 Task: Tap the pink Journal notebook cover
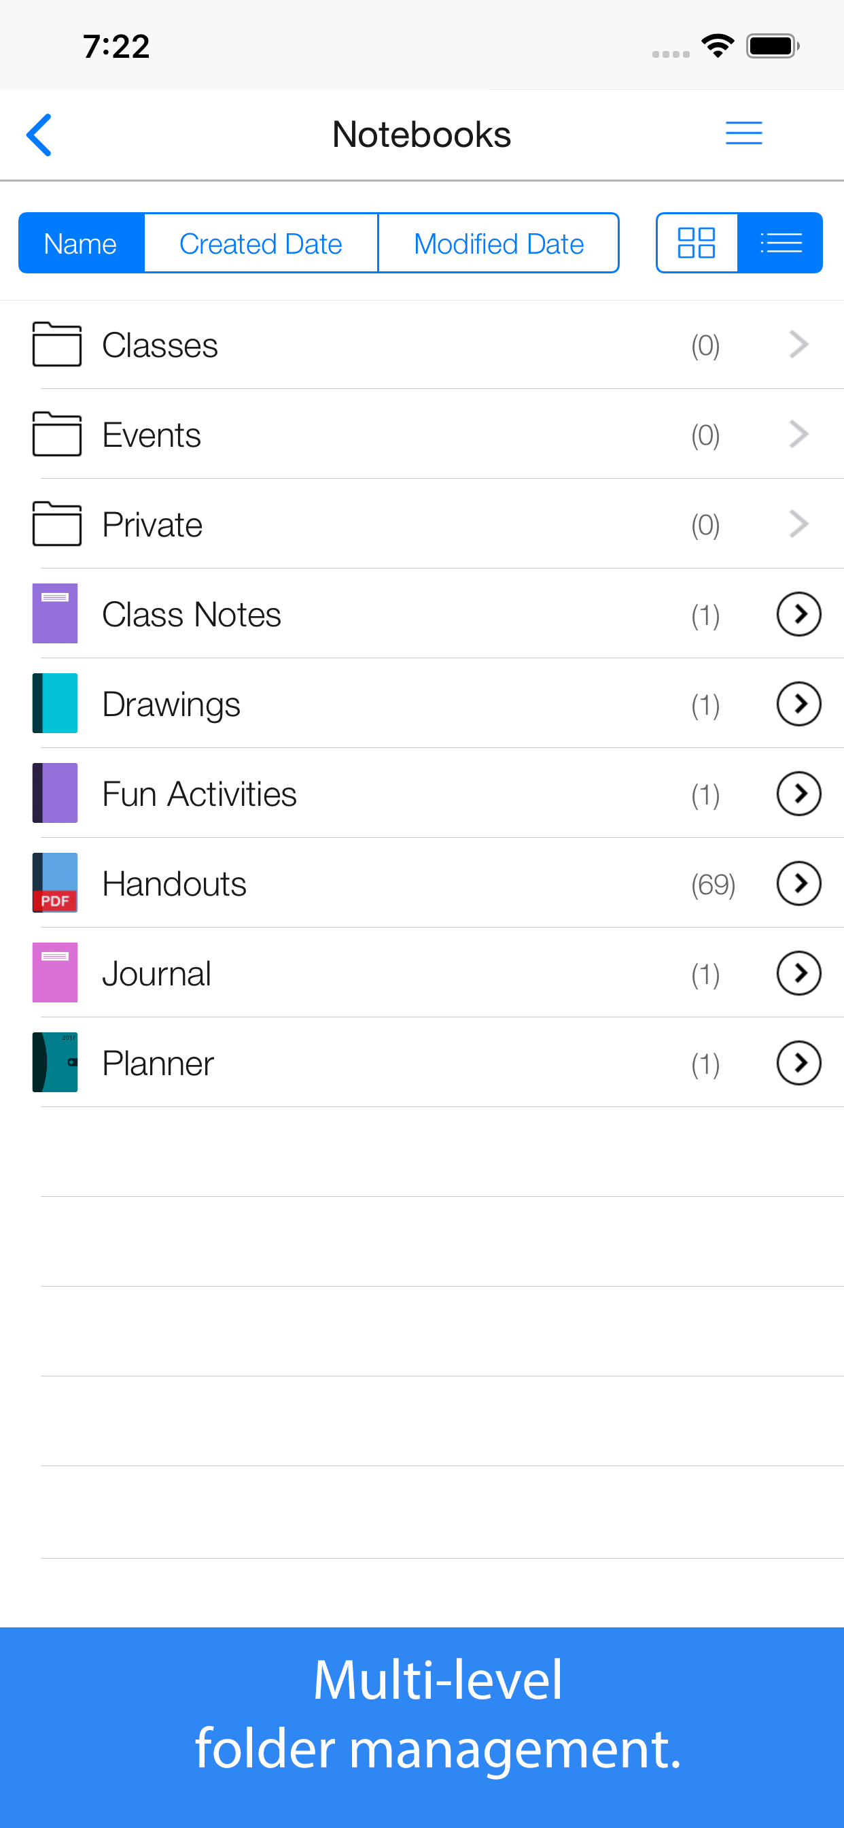click(x=55, y=972)
